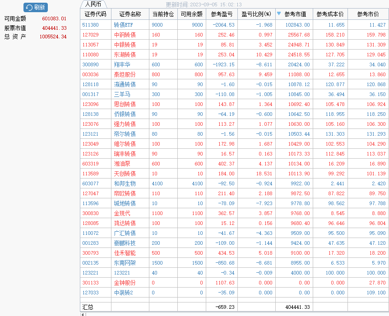389x316 pixels.
Task: Click the 刷新 refresh button
Action: point(36,7)
